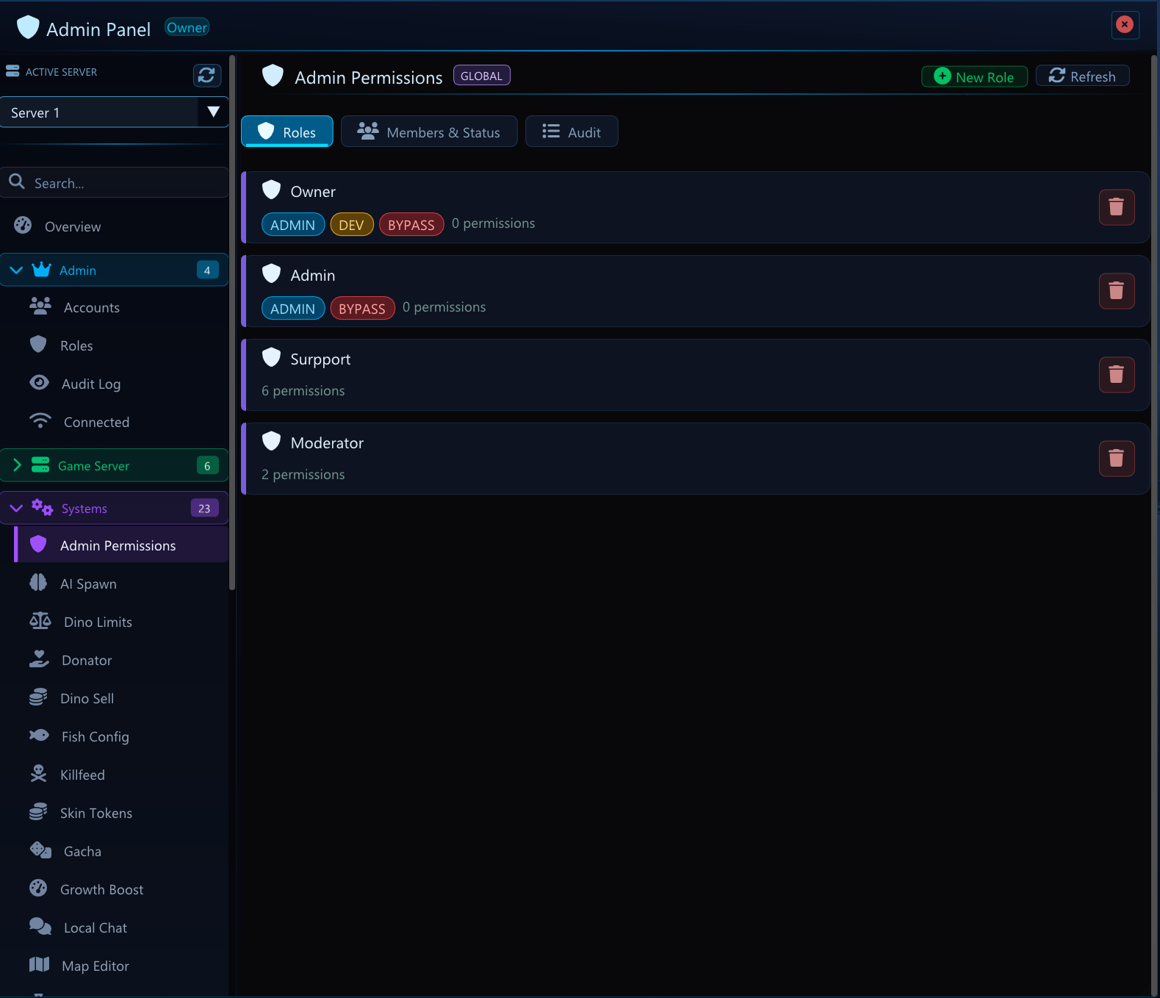
Task: Open the Surpport role card
Action: coord(695,375)
